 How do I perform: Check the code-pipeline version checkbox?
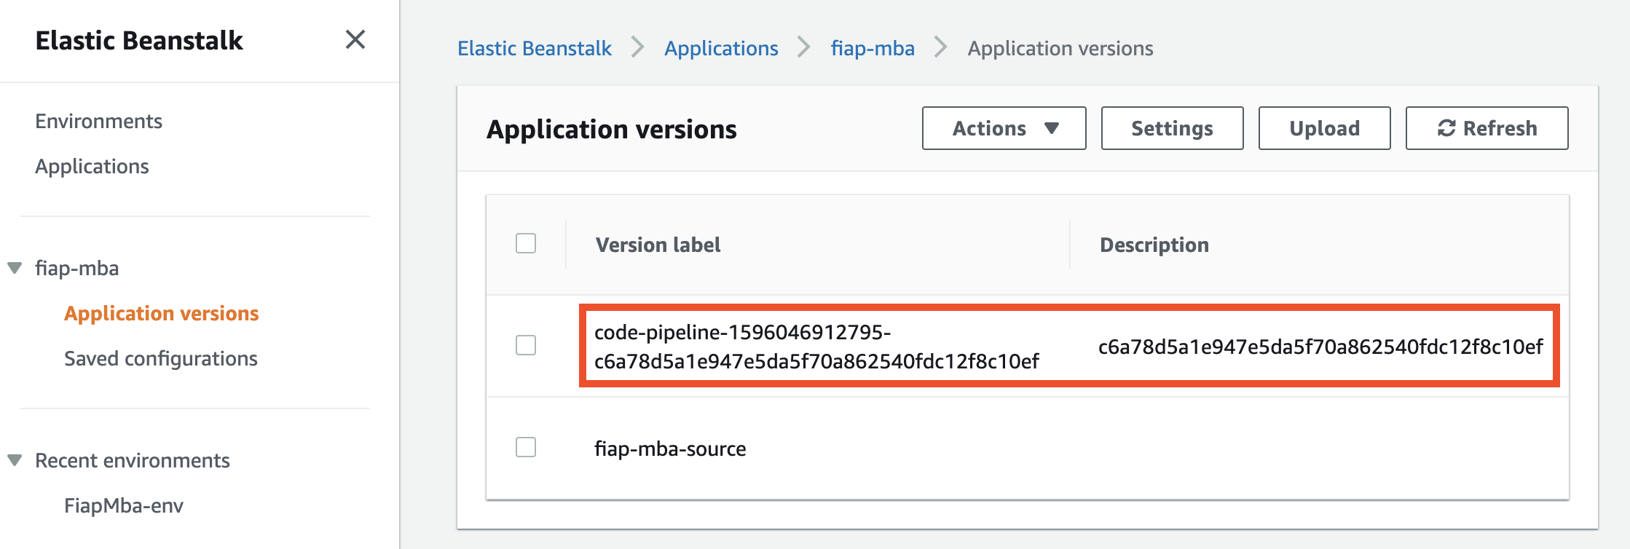pos(525,345)
